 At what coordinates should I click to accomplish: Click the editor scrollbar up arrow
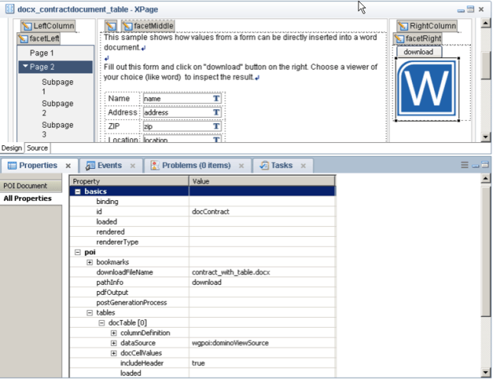coord(485,23)
